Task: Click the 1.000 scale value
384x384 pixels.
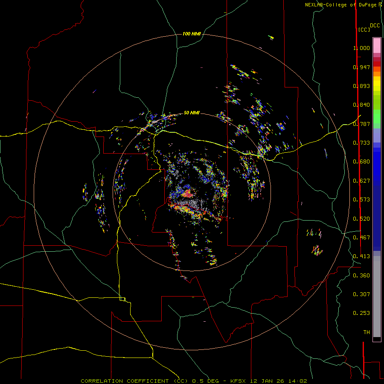Action: [x=361, y=48]
